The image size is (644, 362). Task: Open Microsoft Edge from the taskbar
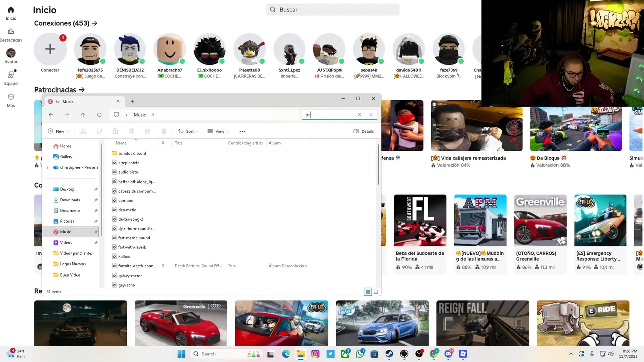[x=286, y=354]
